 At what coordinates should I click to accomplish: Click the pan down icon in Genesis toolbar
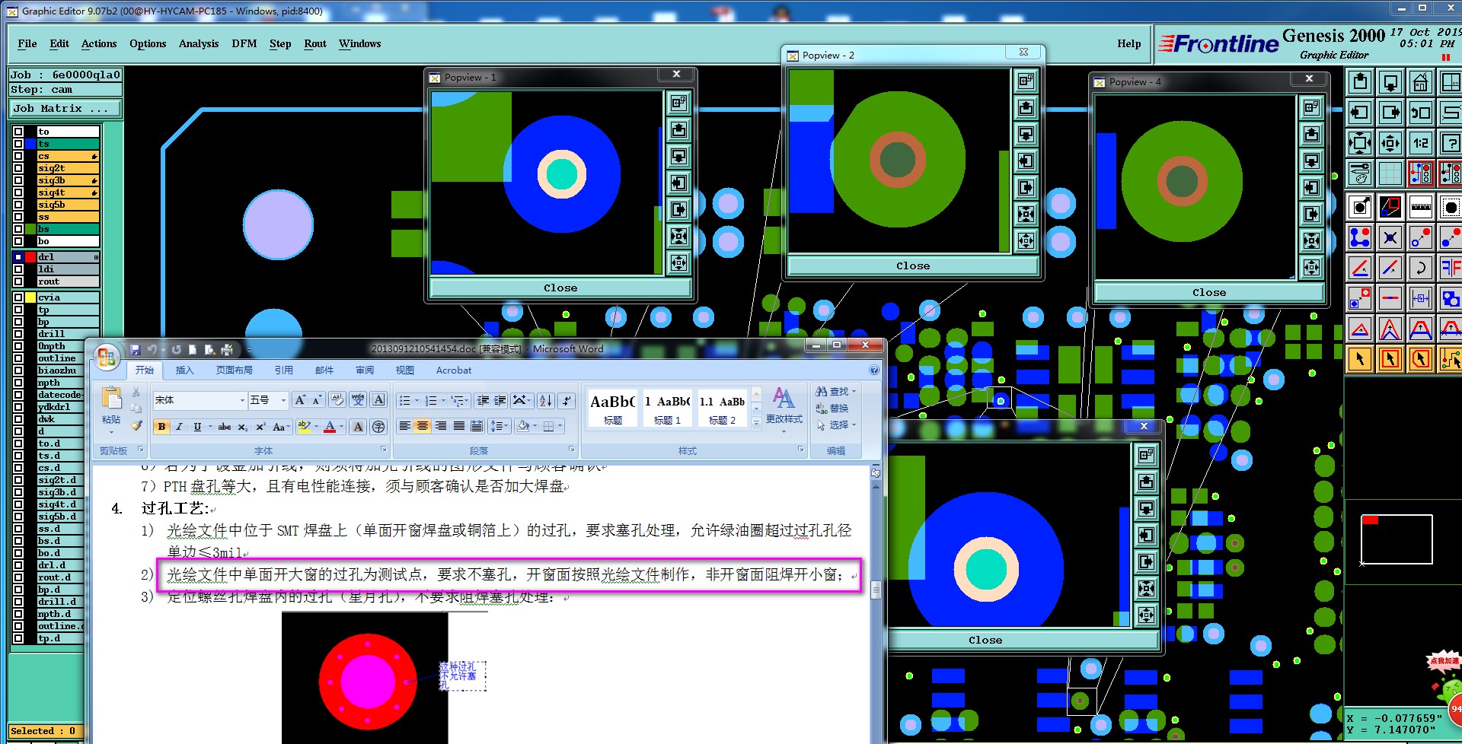pos(1390,82)
